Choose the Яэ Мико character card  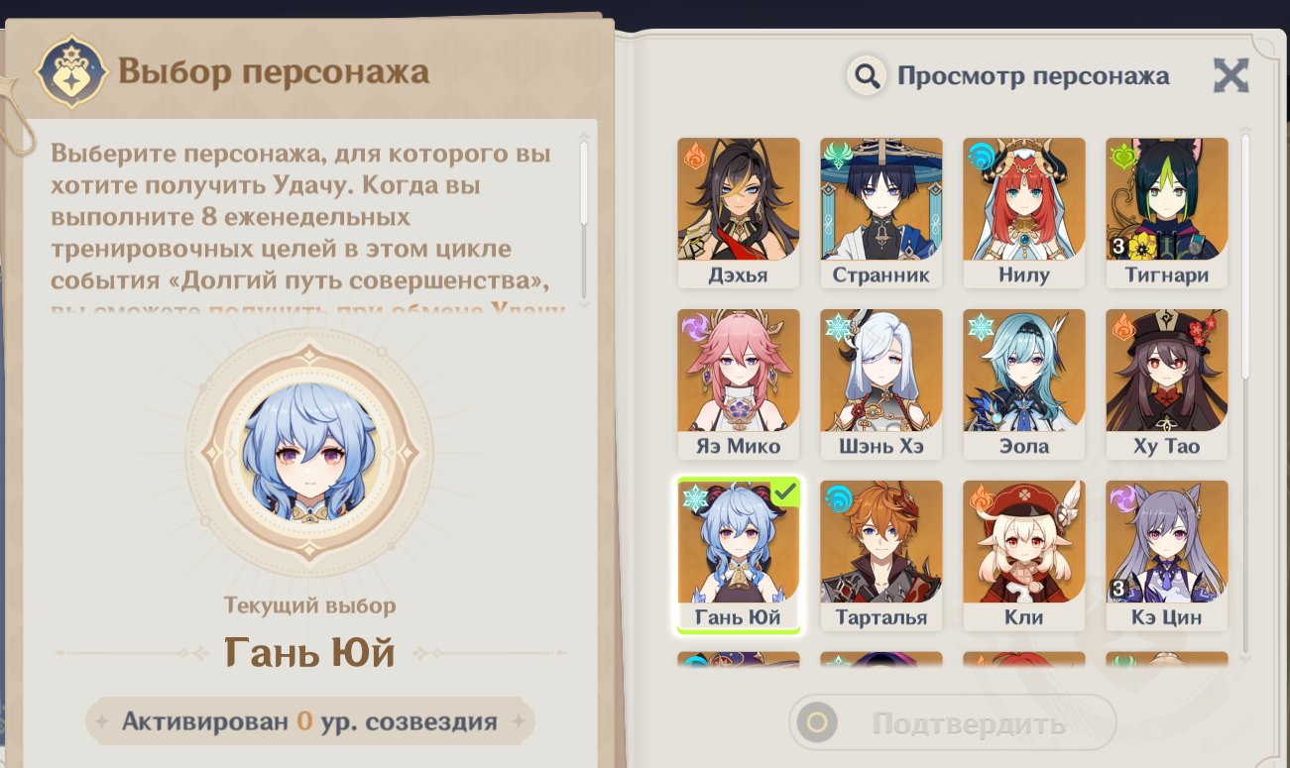tap(738, 384)
